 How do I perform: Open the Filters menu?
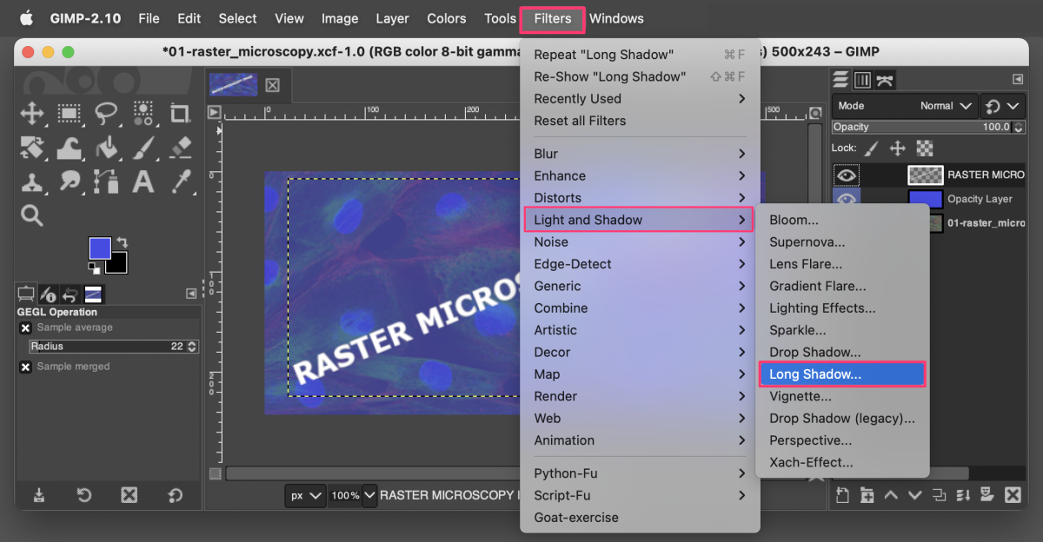[x=552, y=18]
